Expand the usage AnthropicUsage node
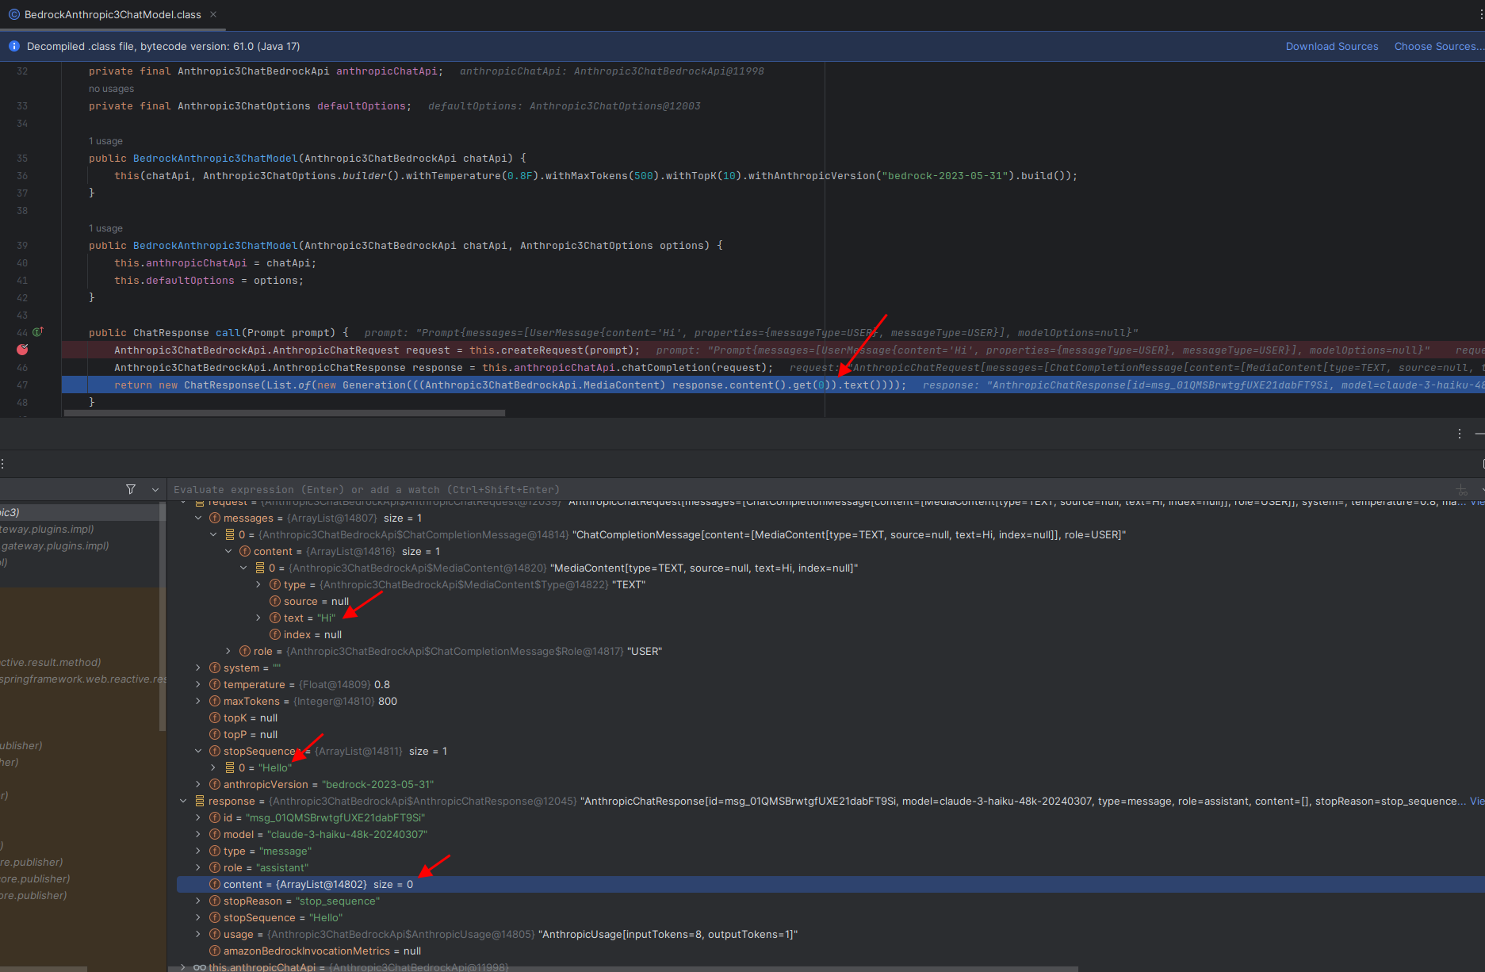The height and width of the screenshot is (972, 1485). pyautogui.click(x=198, y=934)
